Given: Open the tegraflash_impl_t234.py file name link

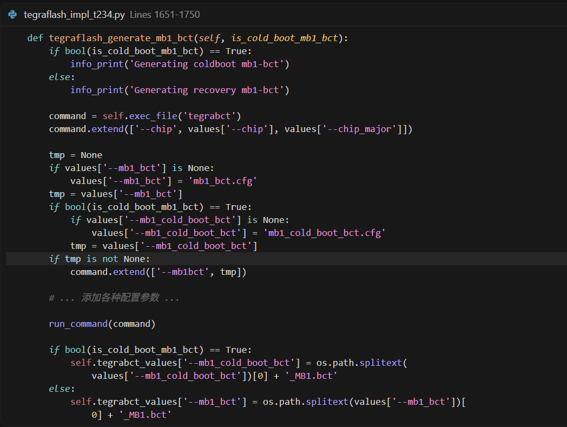Looking at the screenshot, I should (75, 15).
